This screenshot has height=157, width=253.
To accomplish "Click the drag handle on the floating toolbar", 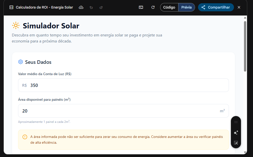I will [236, 122].
